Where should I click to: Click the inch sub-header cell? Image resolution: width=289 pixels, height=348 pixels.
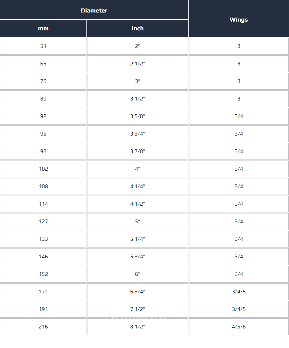click(138, 29)
